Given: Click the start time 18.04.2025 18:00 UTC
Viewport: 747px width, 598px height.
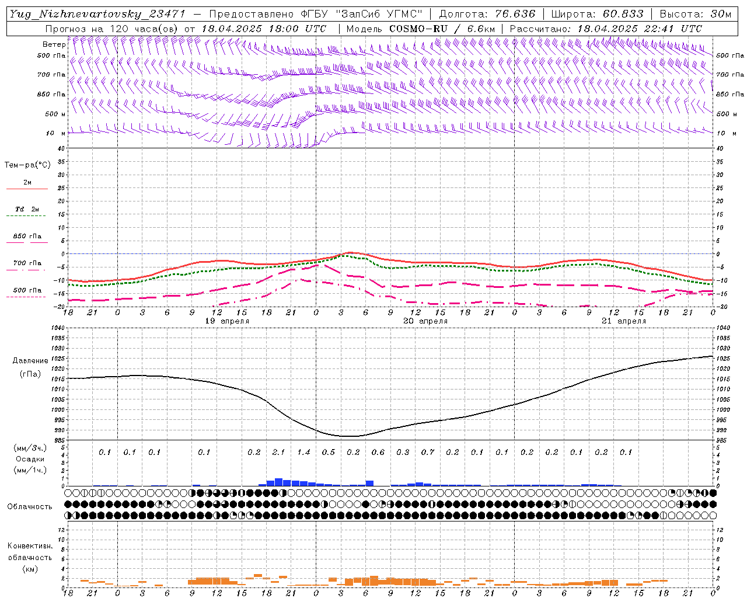Looking at the screenshot, I should [264, 29].
